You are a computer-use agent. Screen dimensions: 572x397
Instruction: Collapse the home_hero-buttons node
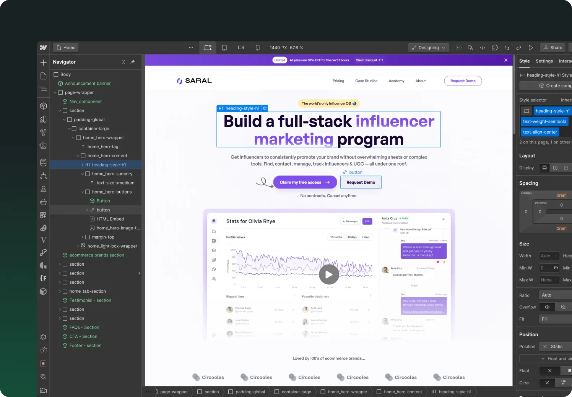83,192
